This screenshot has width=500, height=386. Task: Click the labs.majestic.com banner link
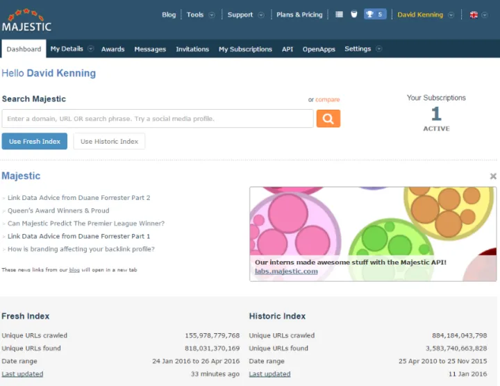[286, 271]
